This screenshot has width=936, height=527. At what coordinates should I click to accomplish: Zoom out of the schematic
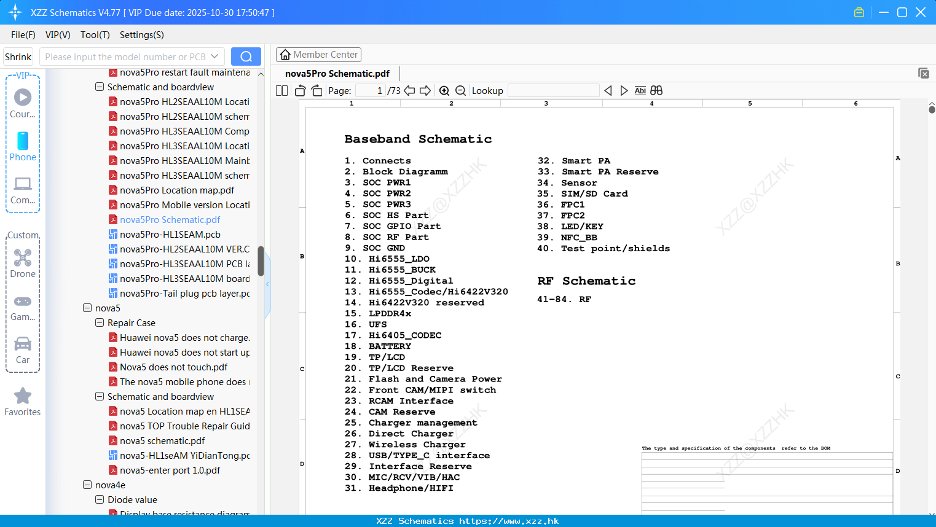pyautogui.click(x=460, y=91)
